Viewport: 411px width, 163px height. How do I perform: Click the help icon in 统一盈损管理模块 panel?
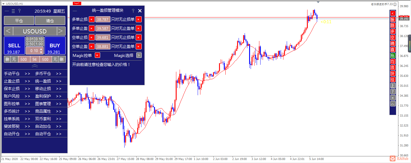133,11
